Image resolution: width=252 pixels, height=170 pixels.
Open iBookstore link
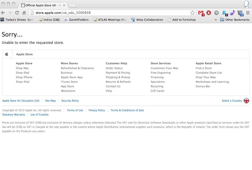tap(68, 91)
